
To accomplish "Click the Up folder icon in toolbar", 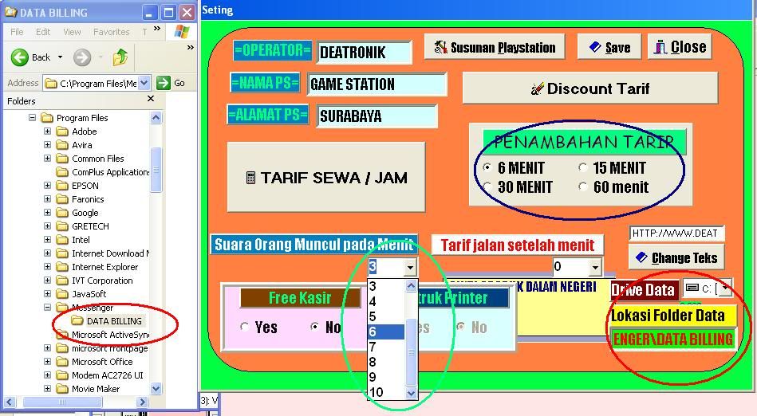I will (x=120, y=57).
